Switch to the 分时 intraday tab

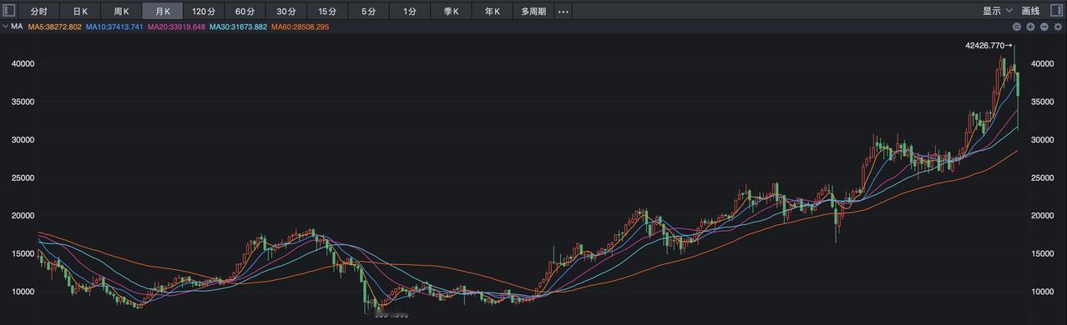tap(39, 12)
